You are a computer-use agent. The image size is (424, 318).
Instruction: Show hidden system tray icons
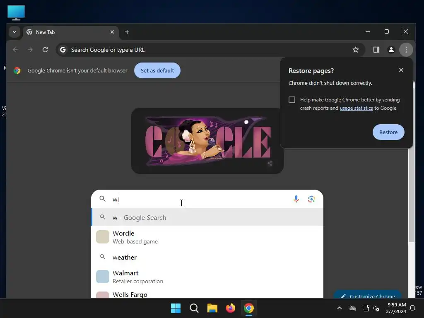point(340,308)
